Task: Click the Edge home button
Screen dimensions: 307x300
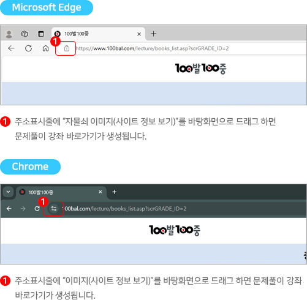Action: pyautogui.click(x=45, y=48)
